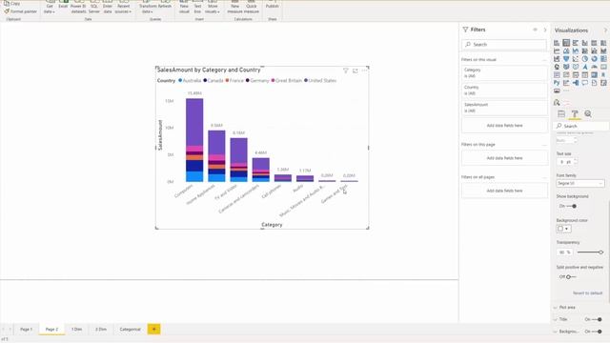Screen dimensions: 610x343
Task: Select the line chart visual type
Action: (x=557, y=50)
